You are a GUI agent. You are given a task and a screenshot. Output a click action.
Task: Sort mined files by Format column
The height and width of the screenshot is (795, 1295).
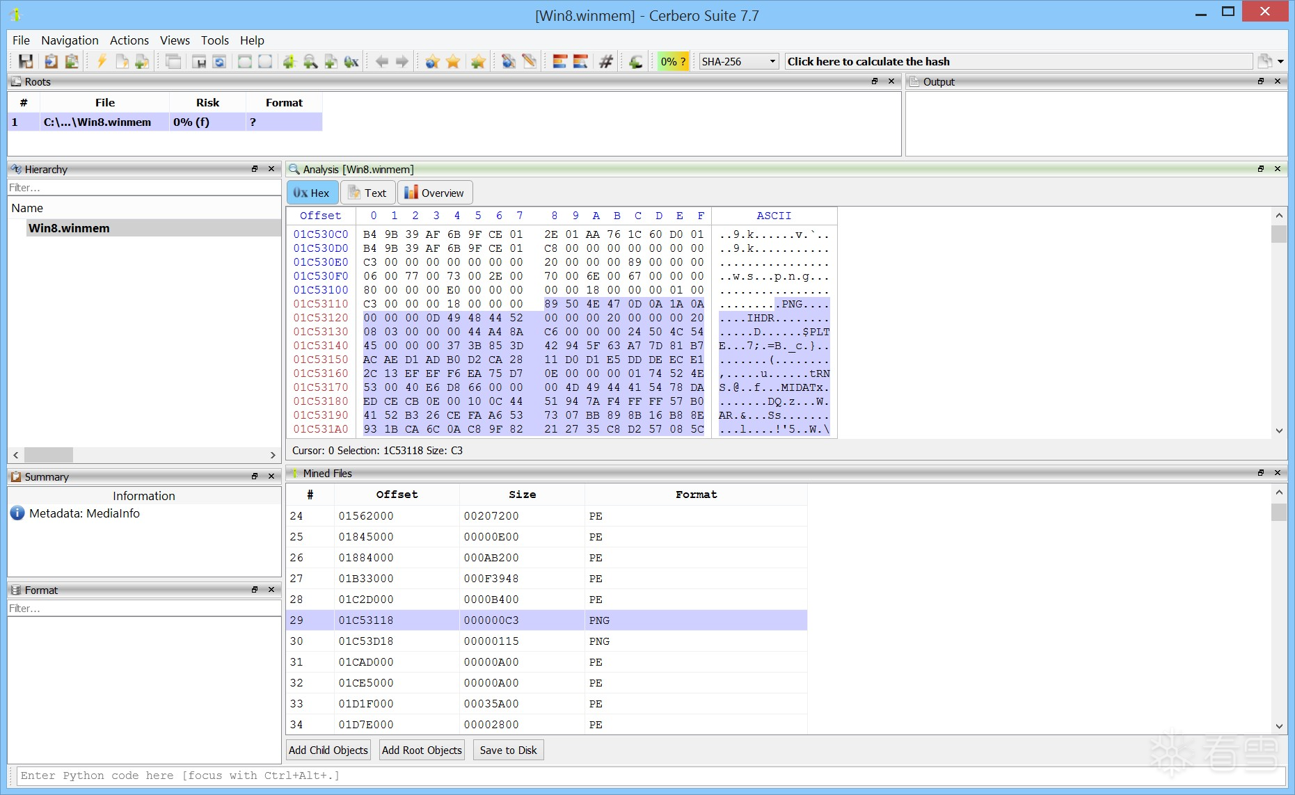(x=695, y=495)
